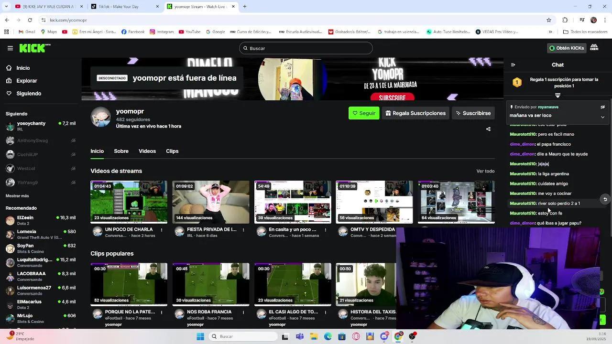612x344 pixels.
Task: Switch to the Sobre tab
Action: pyautogui.click(x=121, y=151)
